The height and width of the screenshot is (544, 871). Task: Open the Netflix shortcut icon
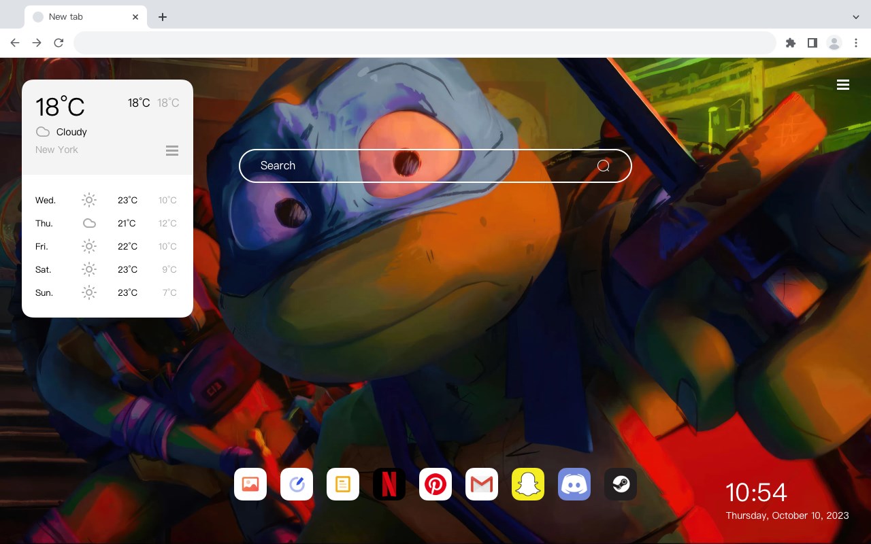(x=389, y=484)
